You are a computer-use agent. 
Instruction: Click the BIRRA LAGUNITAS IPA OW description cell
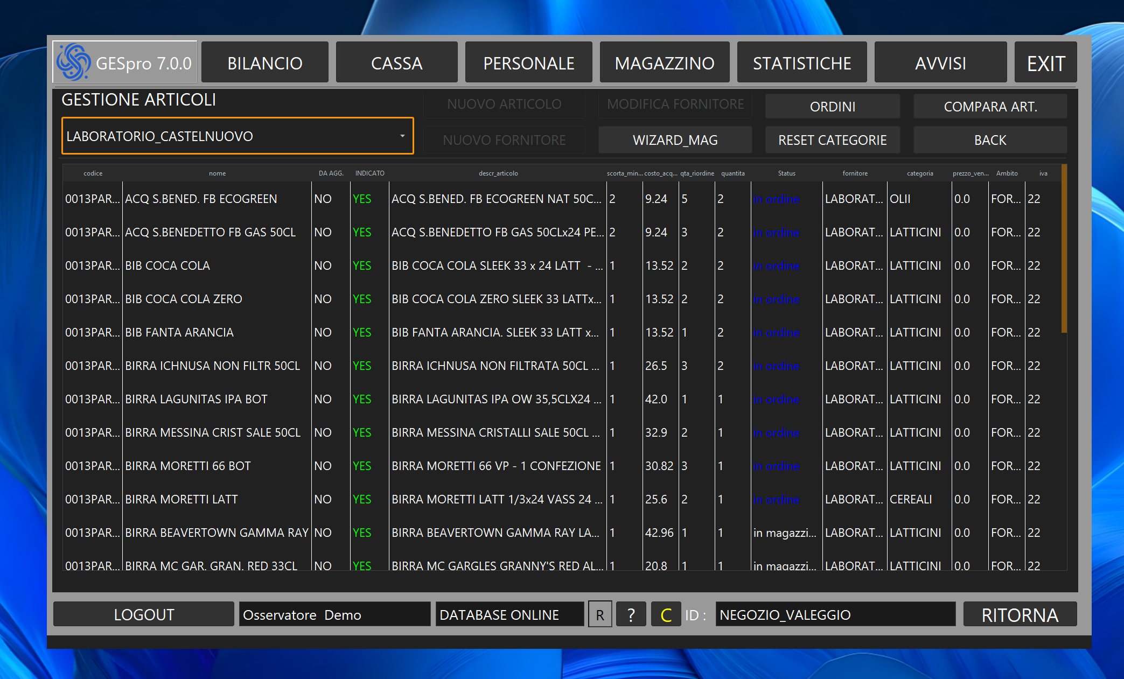point(498,399)
